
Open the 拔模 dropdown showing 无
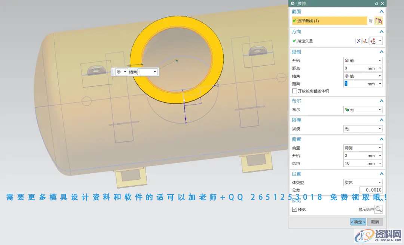coord(362,129)
